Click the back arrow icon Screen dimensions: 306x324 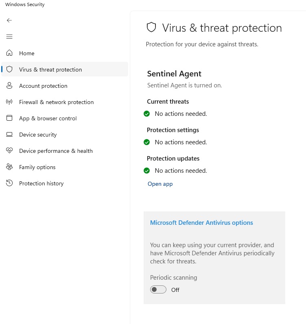(9, 20)
